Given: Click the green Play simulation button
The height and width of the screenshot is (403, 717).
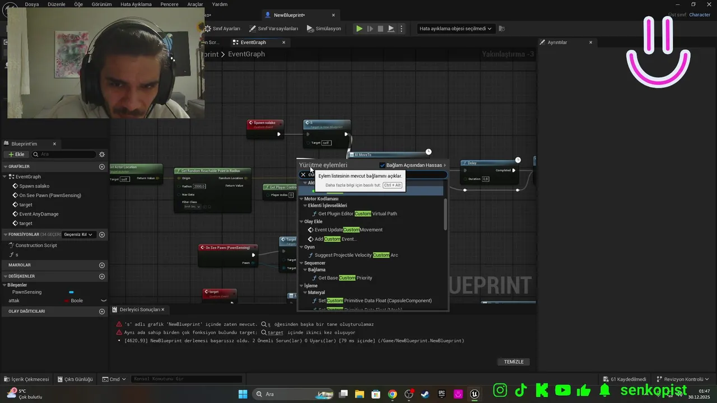Looking at the screenshot, I should [360, 29].
